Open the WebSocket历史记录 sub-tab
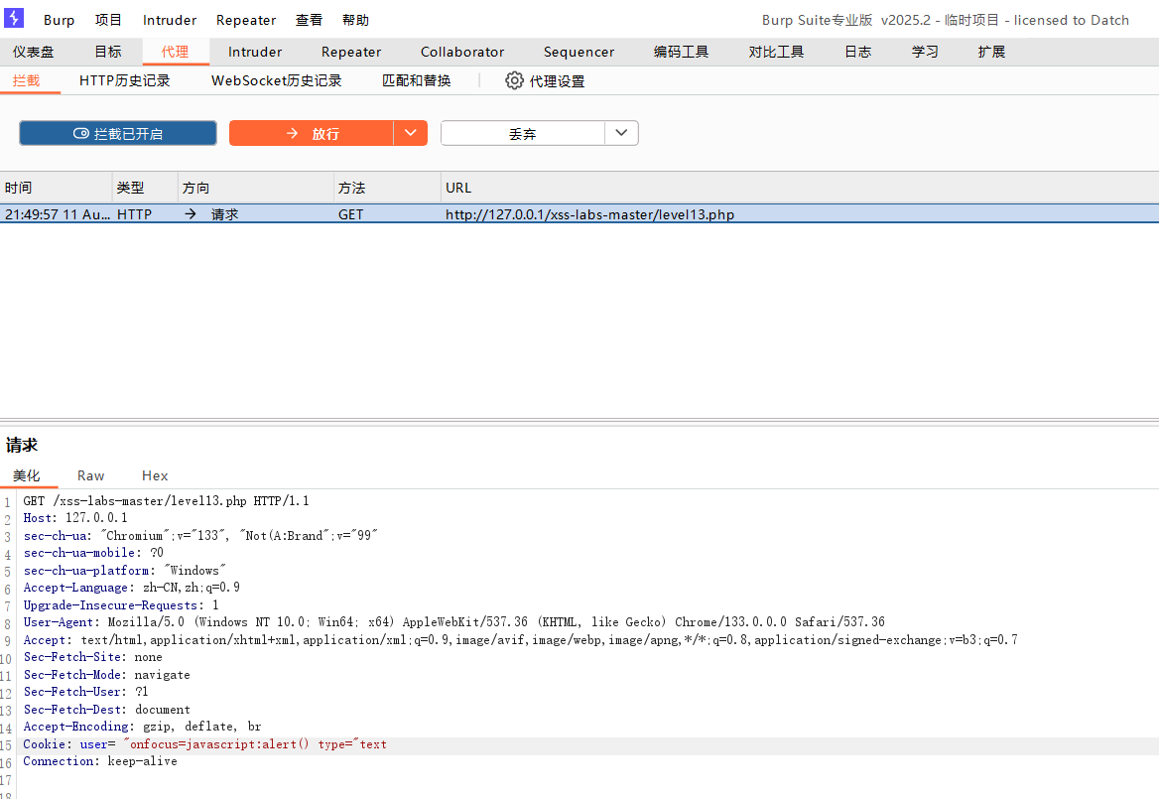Screen dimensions: 1159x799 (x=277, y=80)
